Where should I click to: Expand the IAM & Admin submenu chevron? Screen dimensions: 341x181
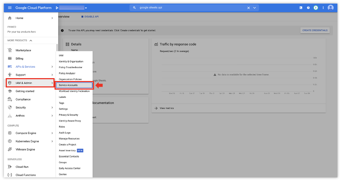pyautogui.click(x=52, y=83)
